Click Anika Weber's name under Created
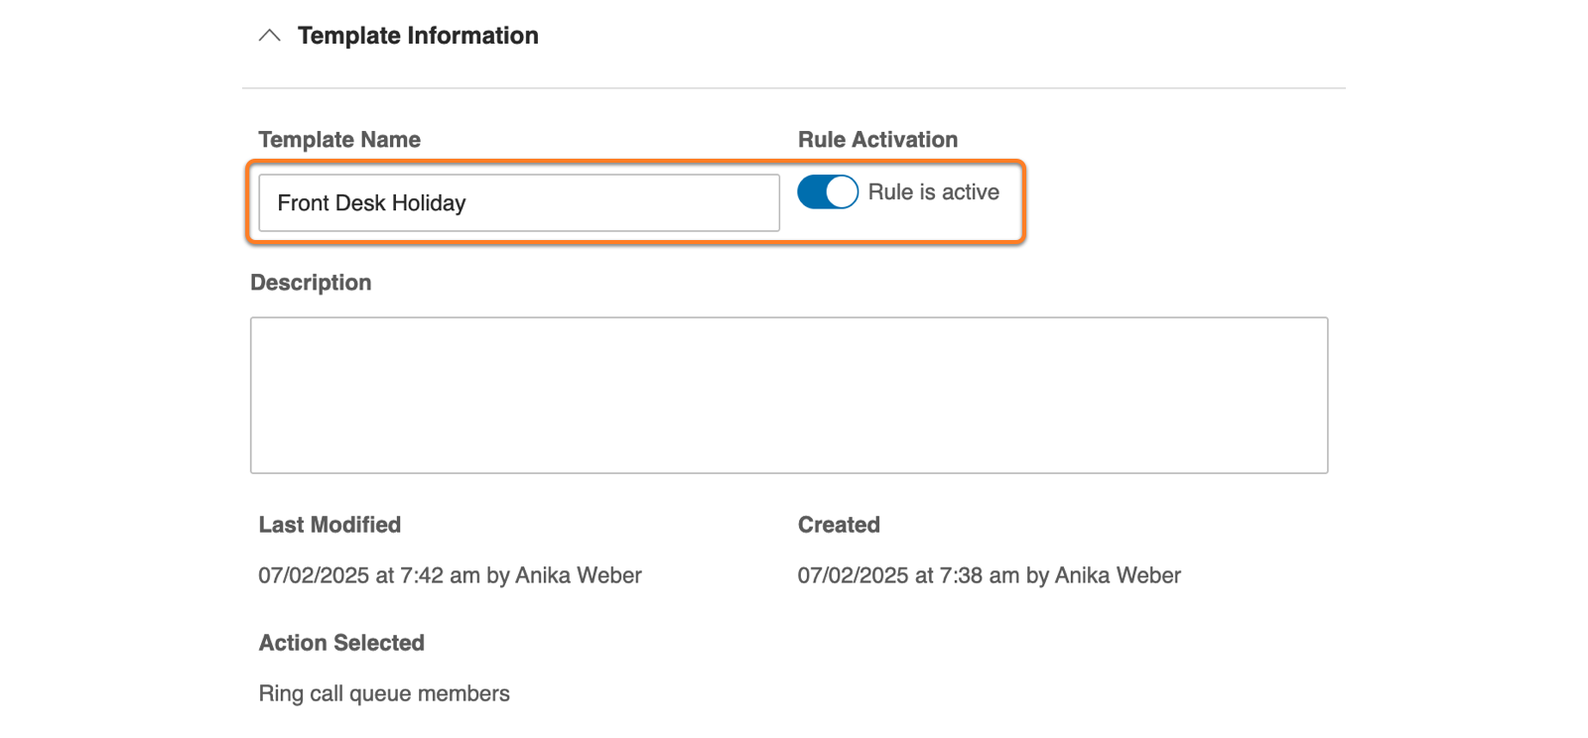 click(1118, 575)
